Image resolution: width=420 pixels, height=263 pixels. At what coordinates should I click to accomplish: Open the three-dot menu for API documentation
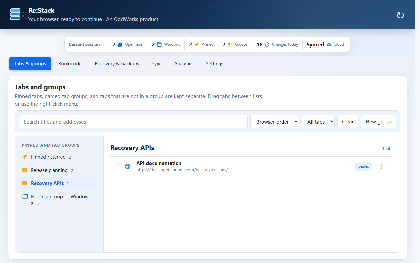(381, 166)
